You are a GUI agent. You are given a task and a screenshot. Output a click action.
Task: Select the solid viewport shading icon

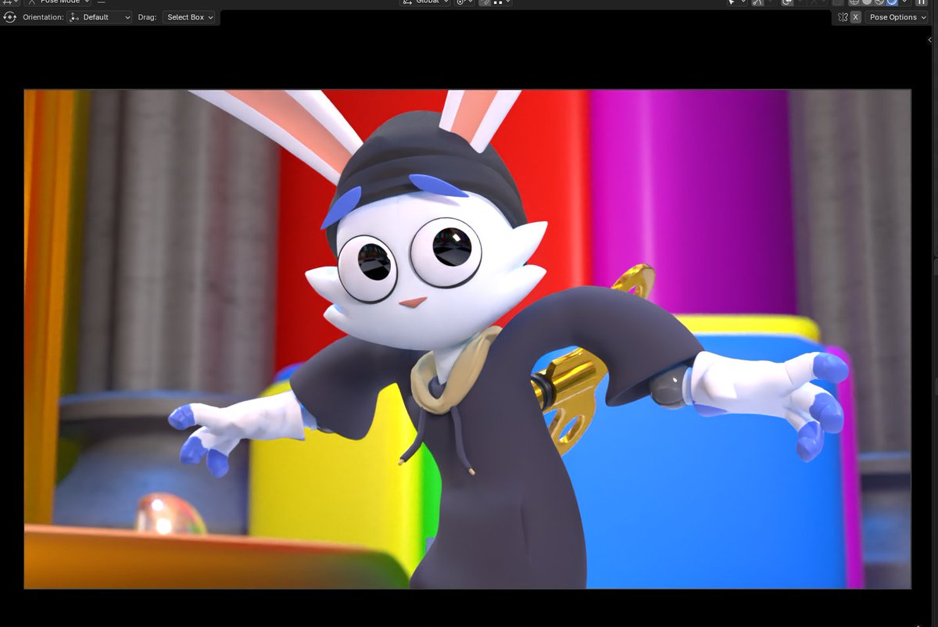[x=867, y=2]
